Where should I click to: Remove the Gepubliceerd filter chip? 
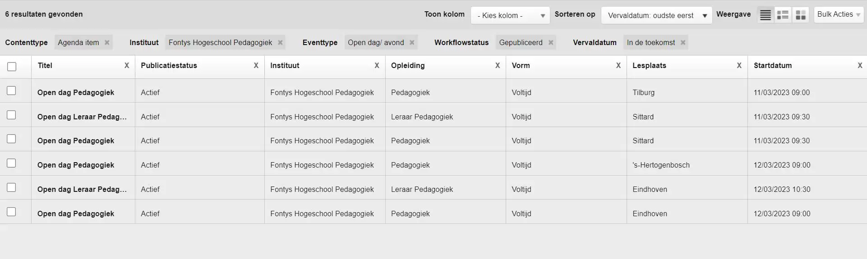click(551, 42)
